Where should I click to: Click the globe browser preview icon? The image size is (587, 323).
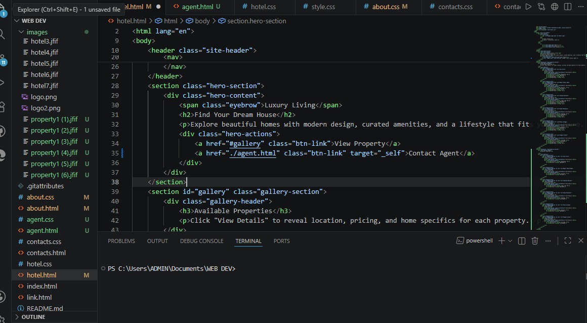click(555, 7)
